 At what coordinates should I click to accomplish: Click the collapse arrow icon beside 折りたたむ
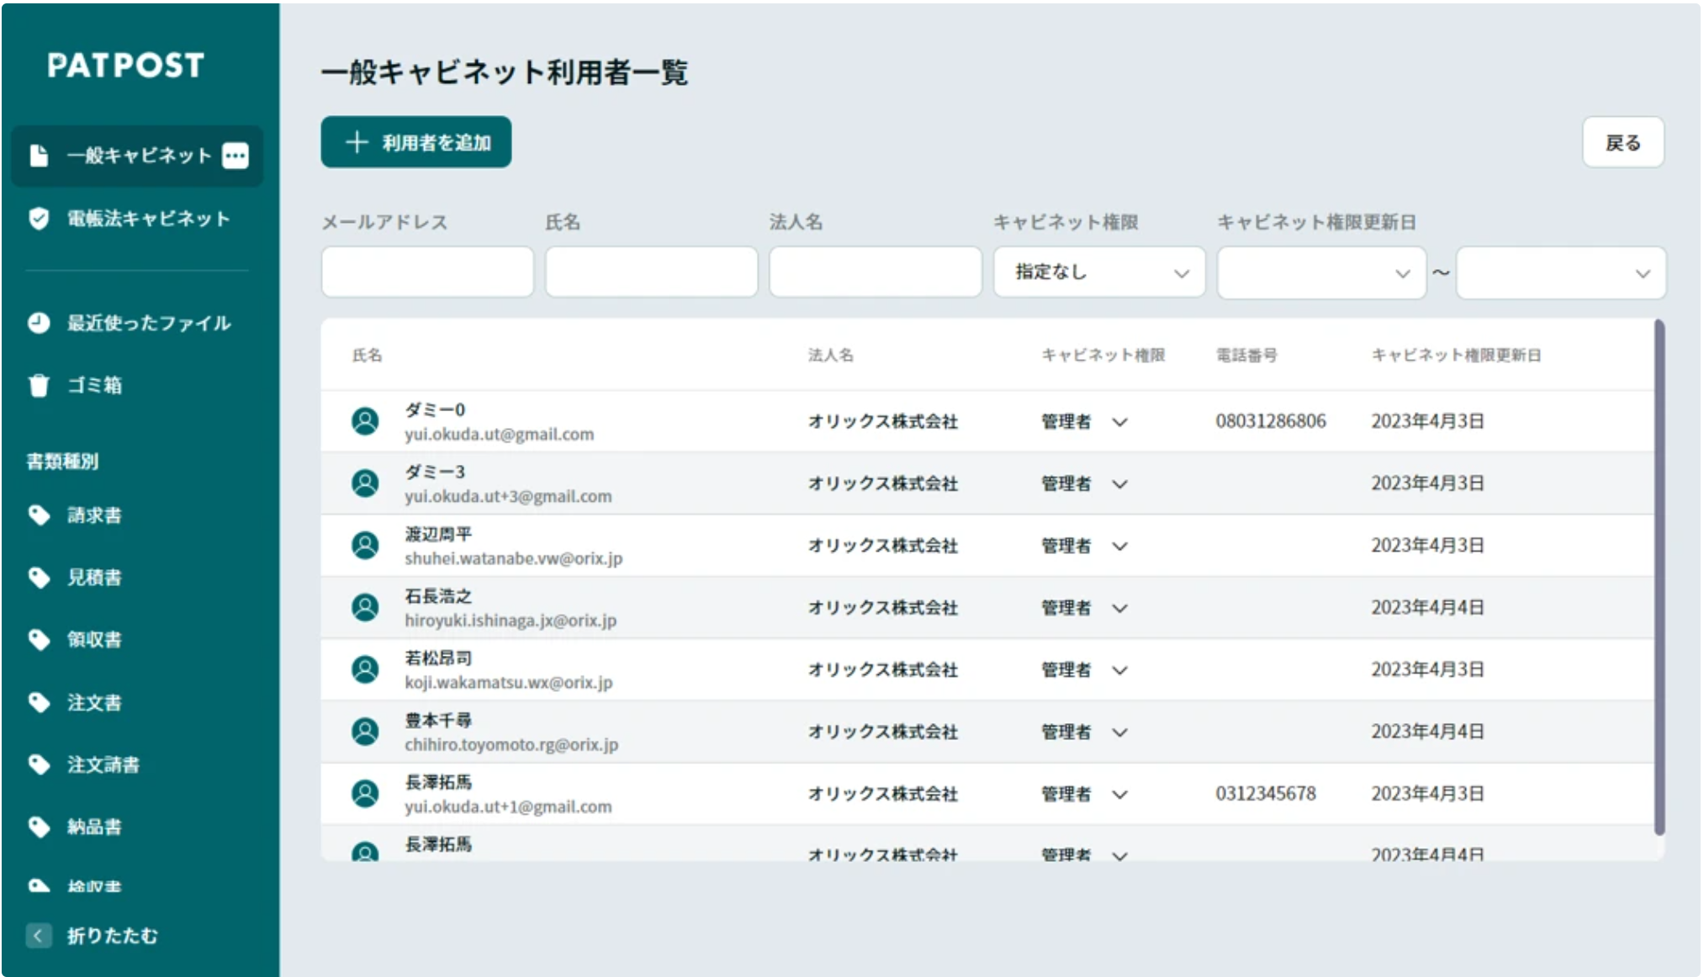coord(39,936)
